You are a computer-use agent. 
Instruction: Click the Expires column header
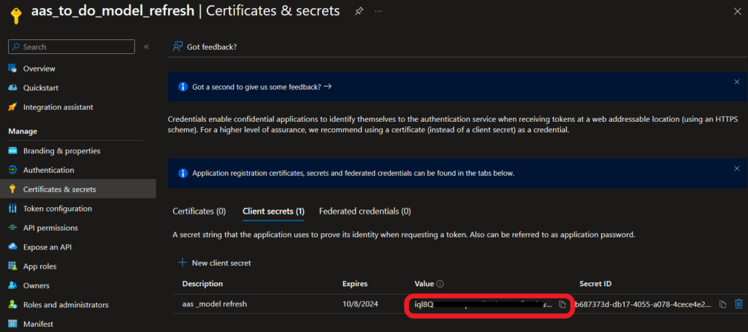(355, 284)
